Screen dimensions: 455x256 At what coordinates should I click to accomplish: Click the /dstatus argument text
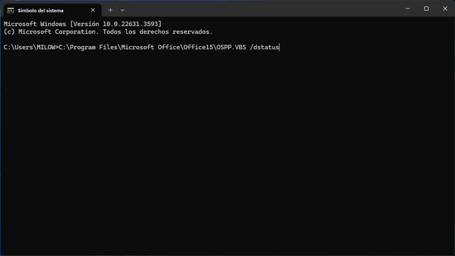265,47
